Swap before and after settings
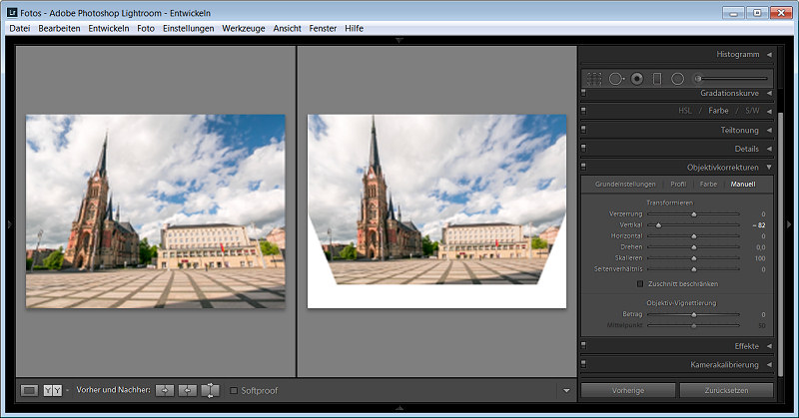Screen dimensions: 799x418 210,390
